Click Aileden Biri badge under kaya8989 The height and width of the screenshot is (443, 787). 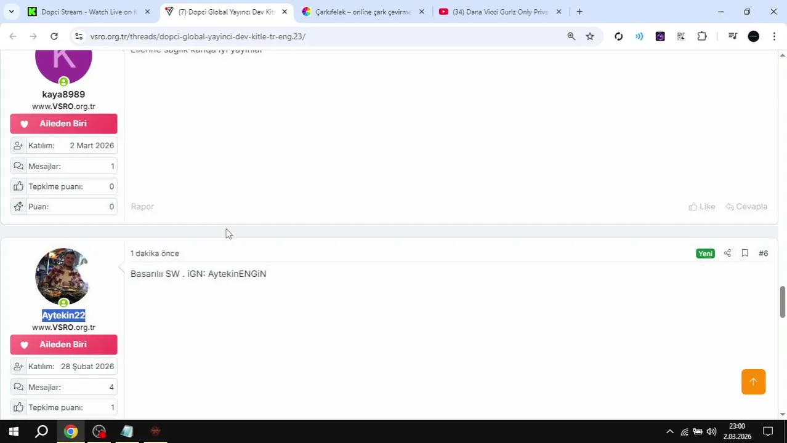[63, 124]
